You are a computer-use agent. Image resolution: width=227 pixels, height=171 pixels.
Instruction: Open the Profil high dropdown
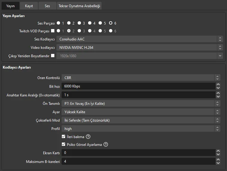tap(141, 129)
